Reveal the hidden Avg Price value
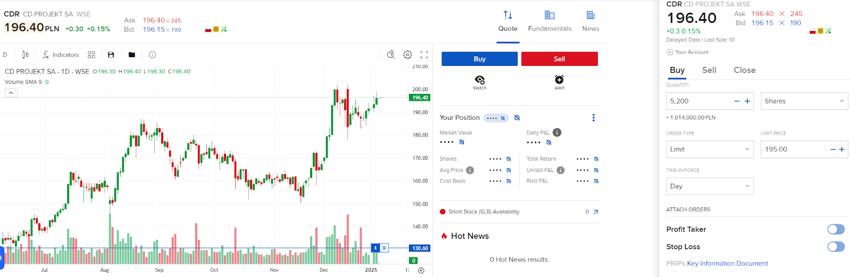Screen dimensions: 851x277 (509, 170)
